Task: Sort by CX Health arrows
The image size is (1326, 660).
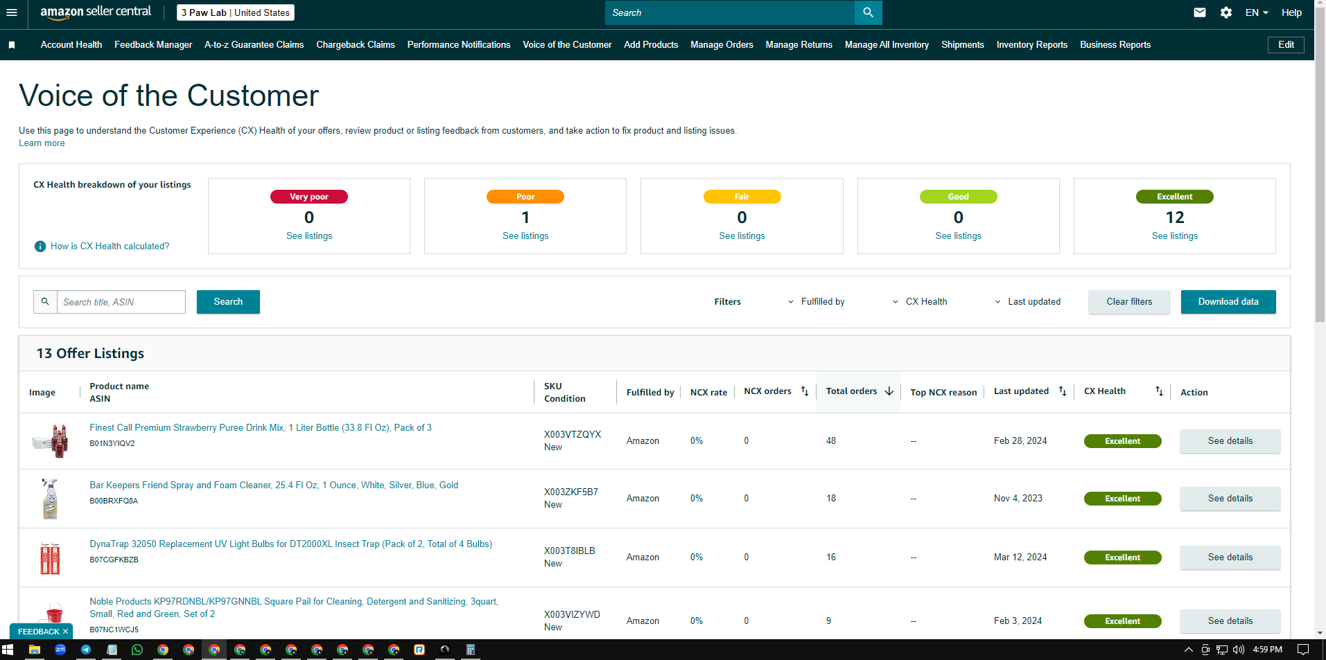Action: pos(1159,391)
